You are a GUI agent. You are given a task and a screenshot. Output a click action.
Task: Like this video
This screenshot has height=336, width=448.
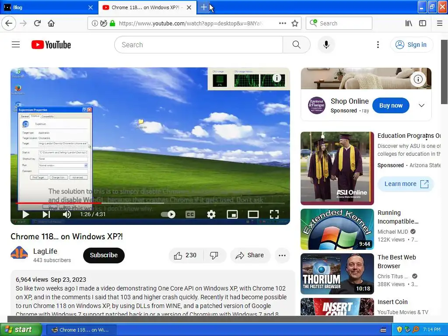click(186, 255)
